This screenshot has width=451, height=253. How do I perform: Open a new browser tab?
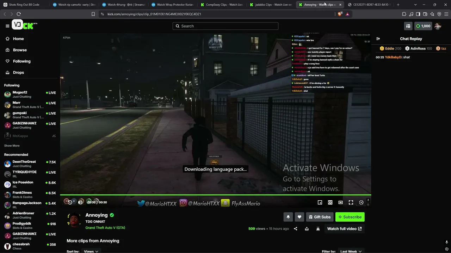(398, 5)
